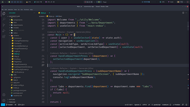Open the Source Control view
190x107 pixels.
pos(4,25)
